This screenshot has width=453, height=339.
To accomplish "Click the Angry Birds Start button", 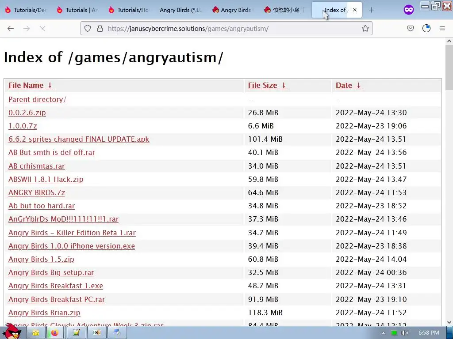I will [x=12, y=331].
